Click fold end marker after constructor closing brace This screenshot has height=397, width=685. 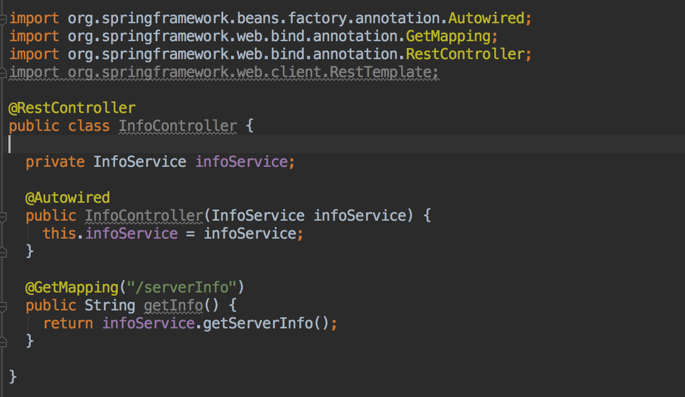point(3,252)
